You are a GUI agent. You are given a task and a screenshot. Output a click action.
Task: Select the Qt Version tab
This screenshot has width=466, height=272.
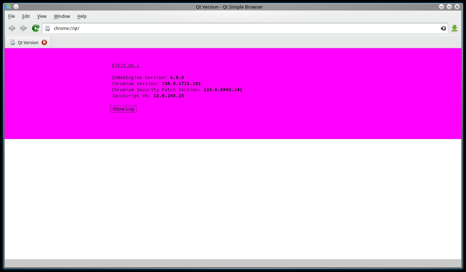(28, 42)
